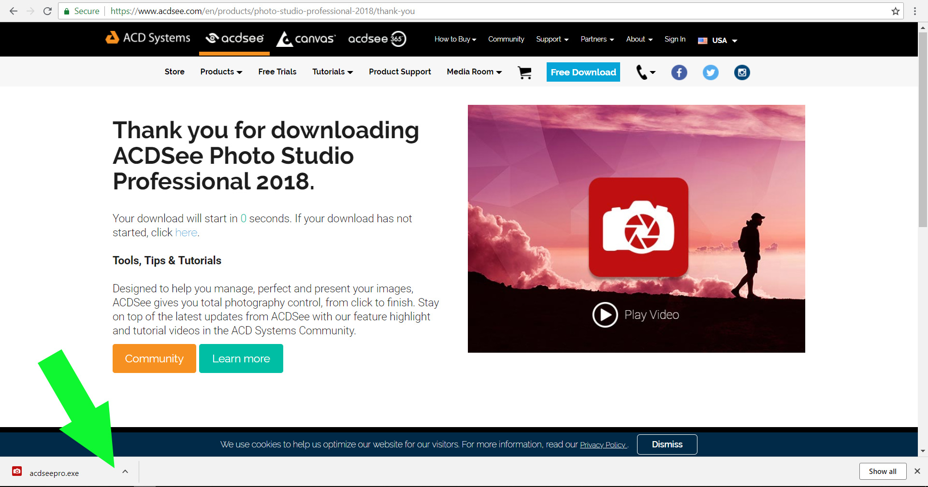Expand the Media Room menu
928x487 pixels.
coord(474,72)
